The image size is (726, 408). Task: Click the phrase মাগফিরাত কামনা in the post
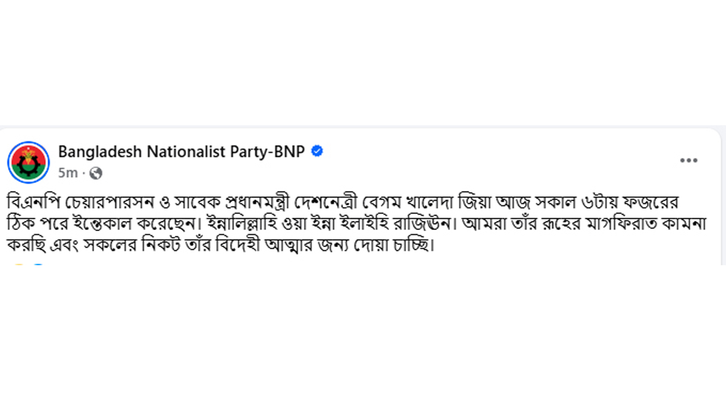(x=653, y=224)
